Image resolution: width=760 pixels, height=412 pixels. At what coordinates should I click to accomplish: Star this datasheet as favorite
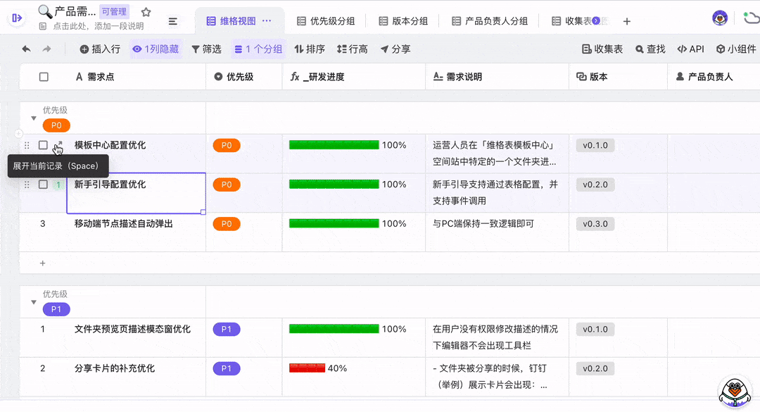point(146,12)
